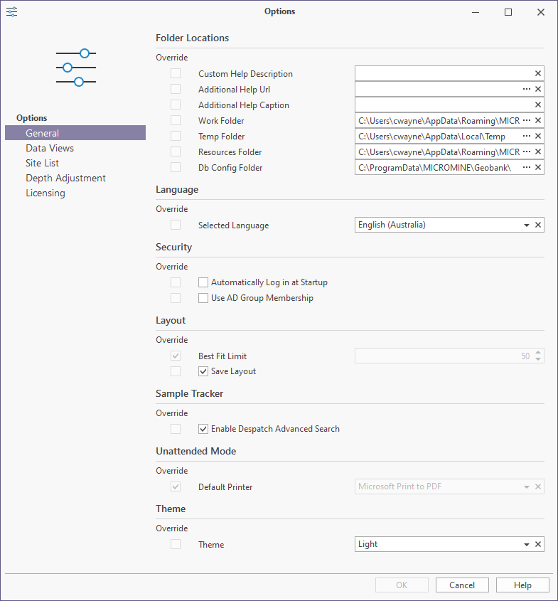The height and width of the screenshot is (601, 558).
Task: Click the Cancel button
Action: (462, 585)
